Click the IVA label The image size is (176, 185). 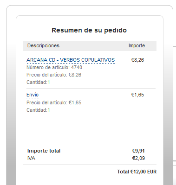[31, 158]
